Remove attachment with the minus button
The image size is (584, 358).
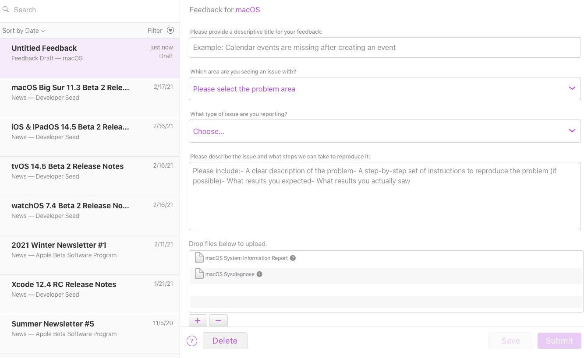click(218, 321)
